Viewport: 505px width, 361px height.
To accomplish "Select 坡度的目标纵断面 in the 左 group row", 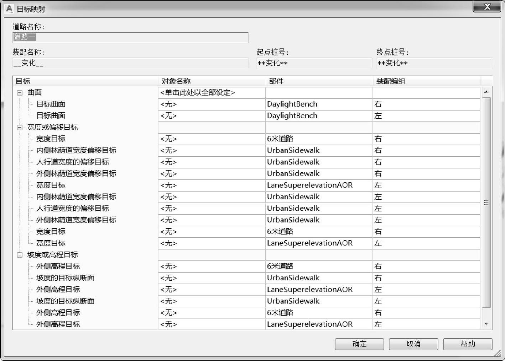I will (65, 301).
